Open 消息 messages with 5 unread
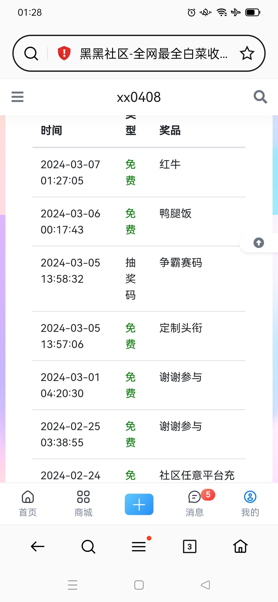278x602 pixels. 195,503
